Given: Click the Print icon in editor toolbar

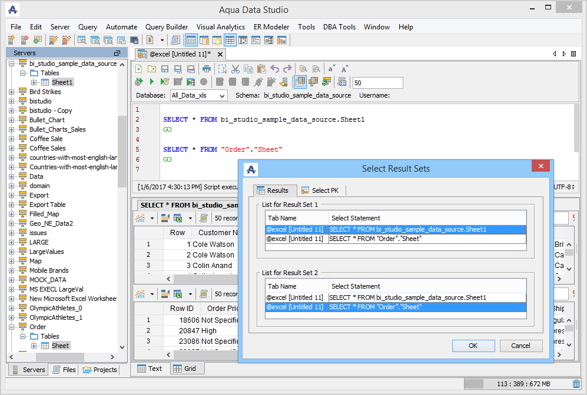Looking at the screenshot, I should pyautogui.click(x=207, y=69).
